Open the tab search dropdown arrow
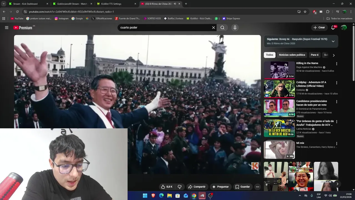Image resolution: width=355 pixels, height=200 pixels. [3, 4]
